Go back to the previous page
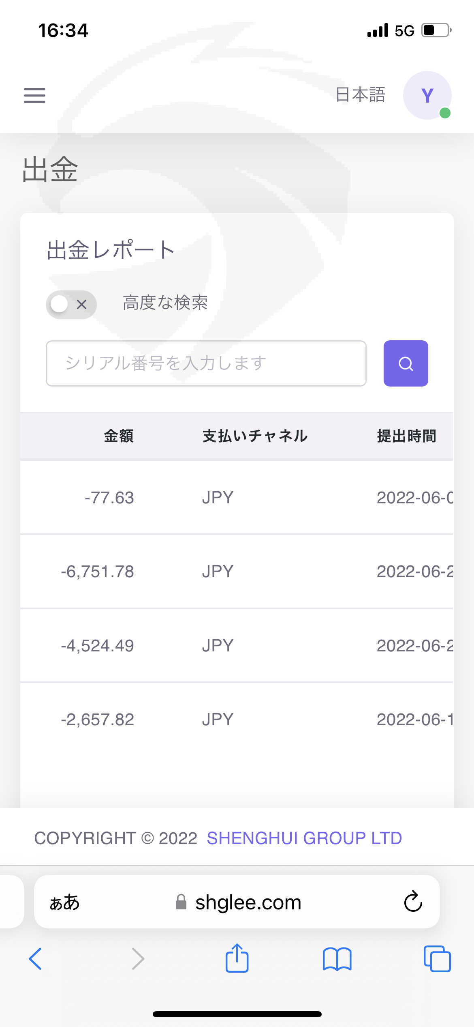 [x=36, y=959]
